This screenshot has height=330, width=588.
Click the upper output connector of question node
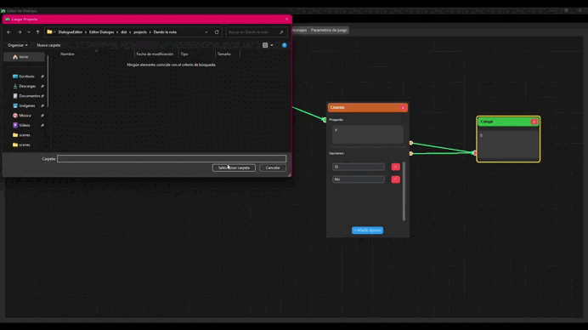411,143
